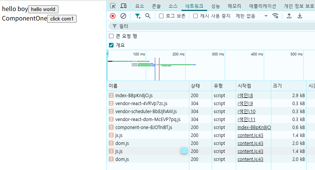Sort requests by 이름 column header
This screenshot has height=170, width=315.
(x=148, y=86)
